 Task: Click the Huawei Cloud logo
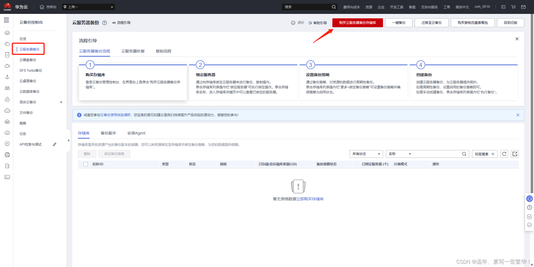[8, 7]
